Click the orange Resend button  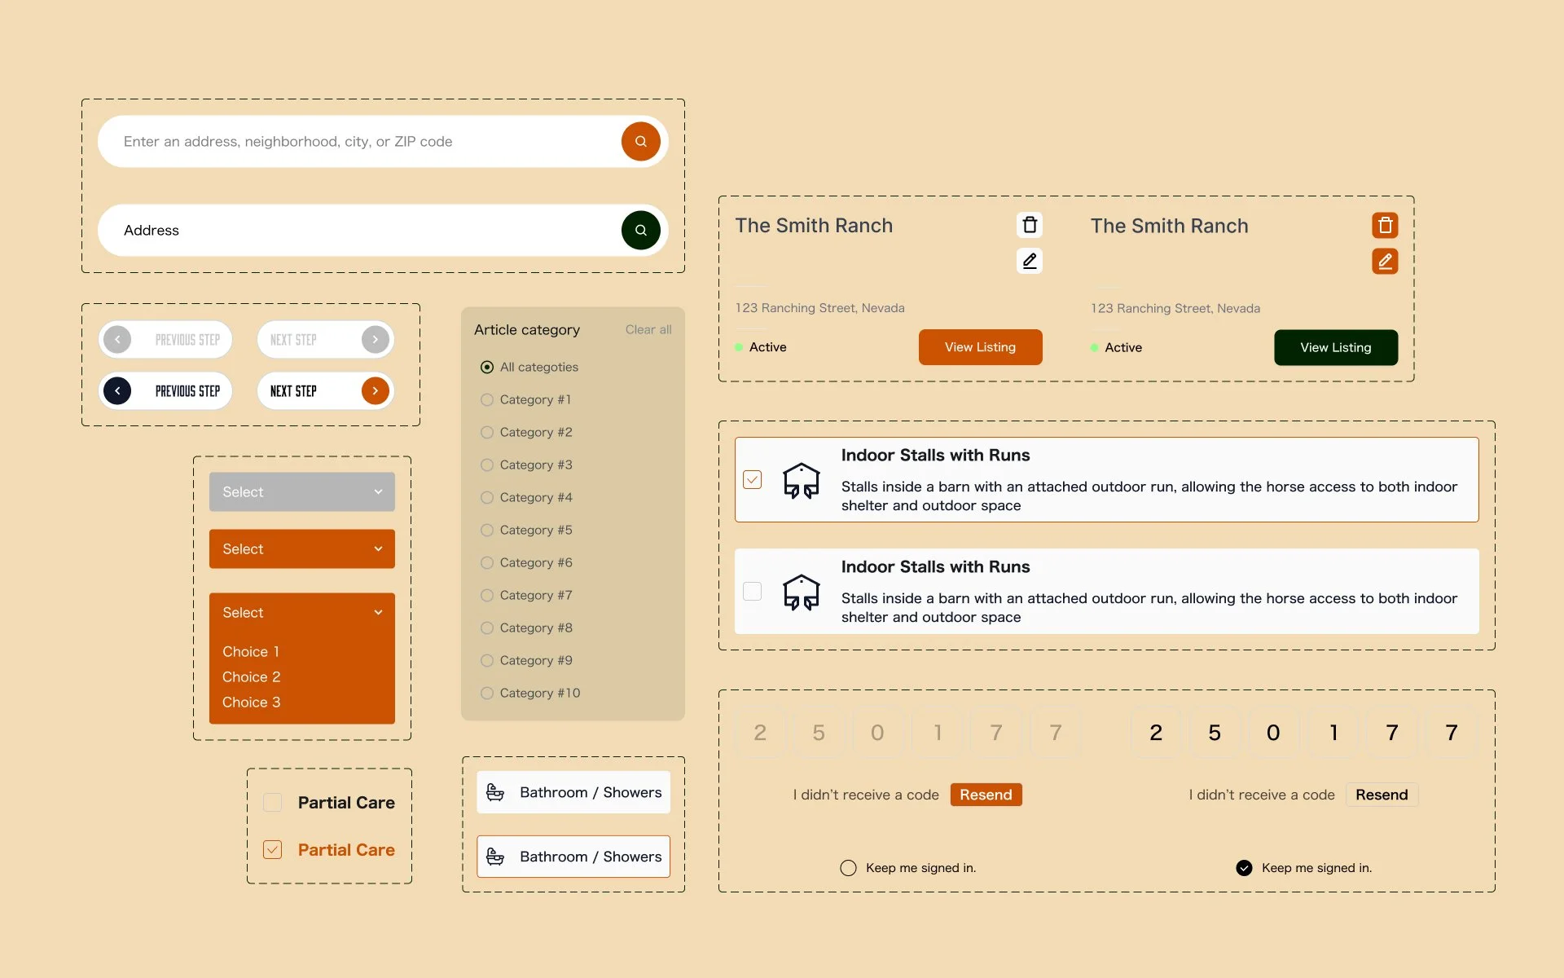point(986,795)
